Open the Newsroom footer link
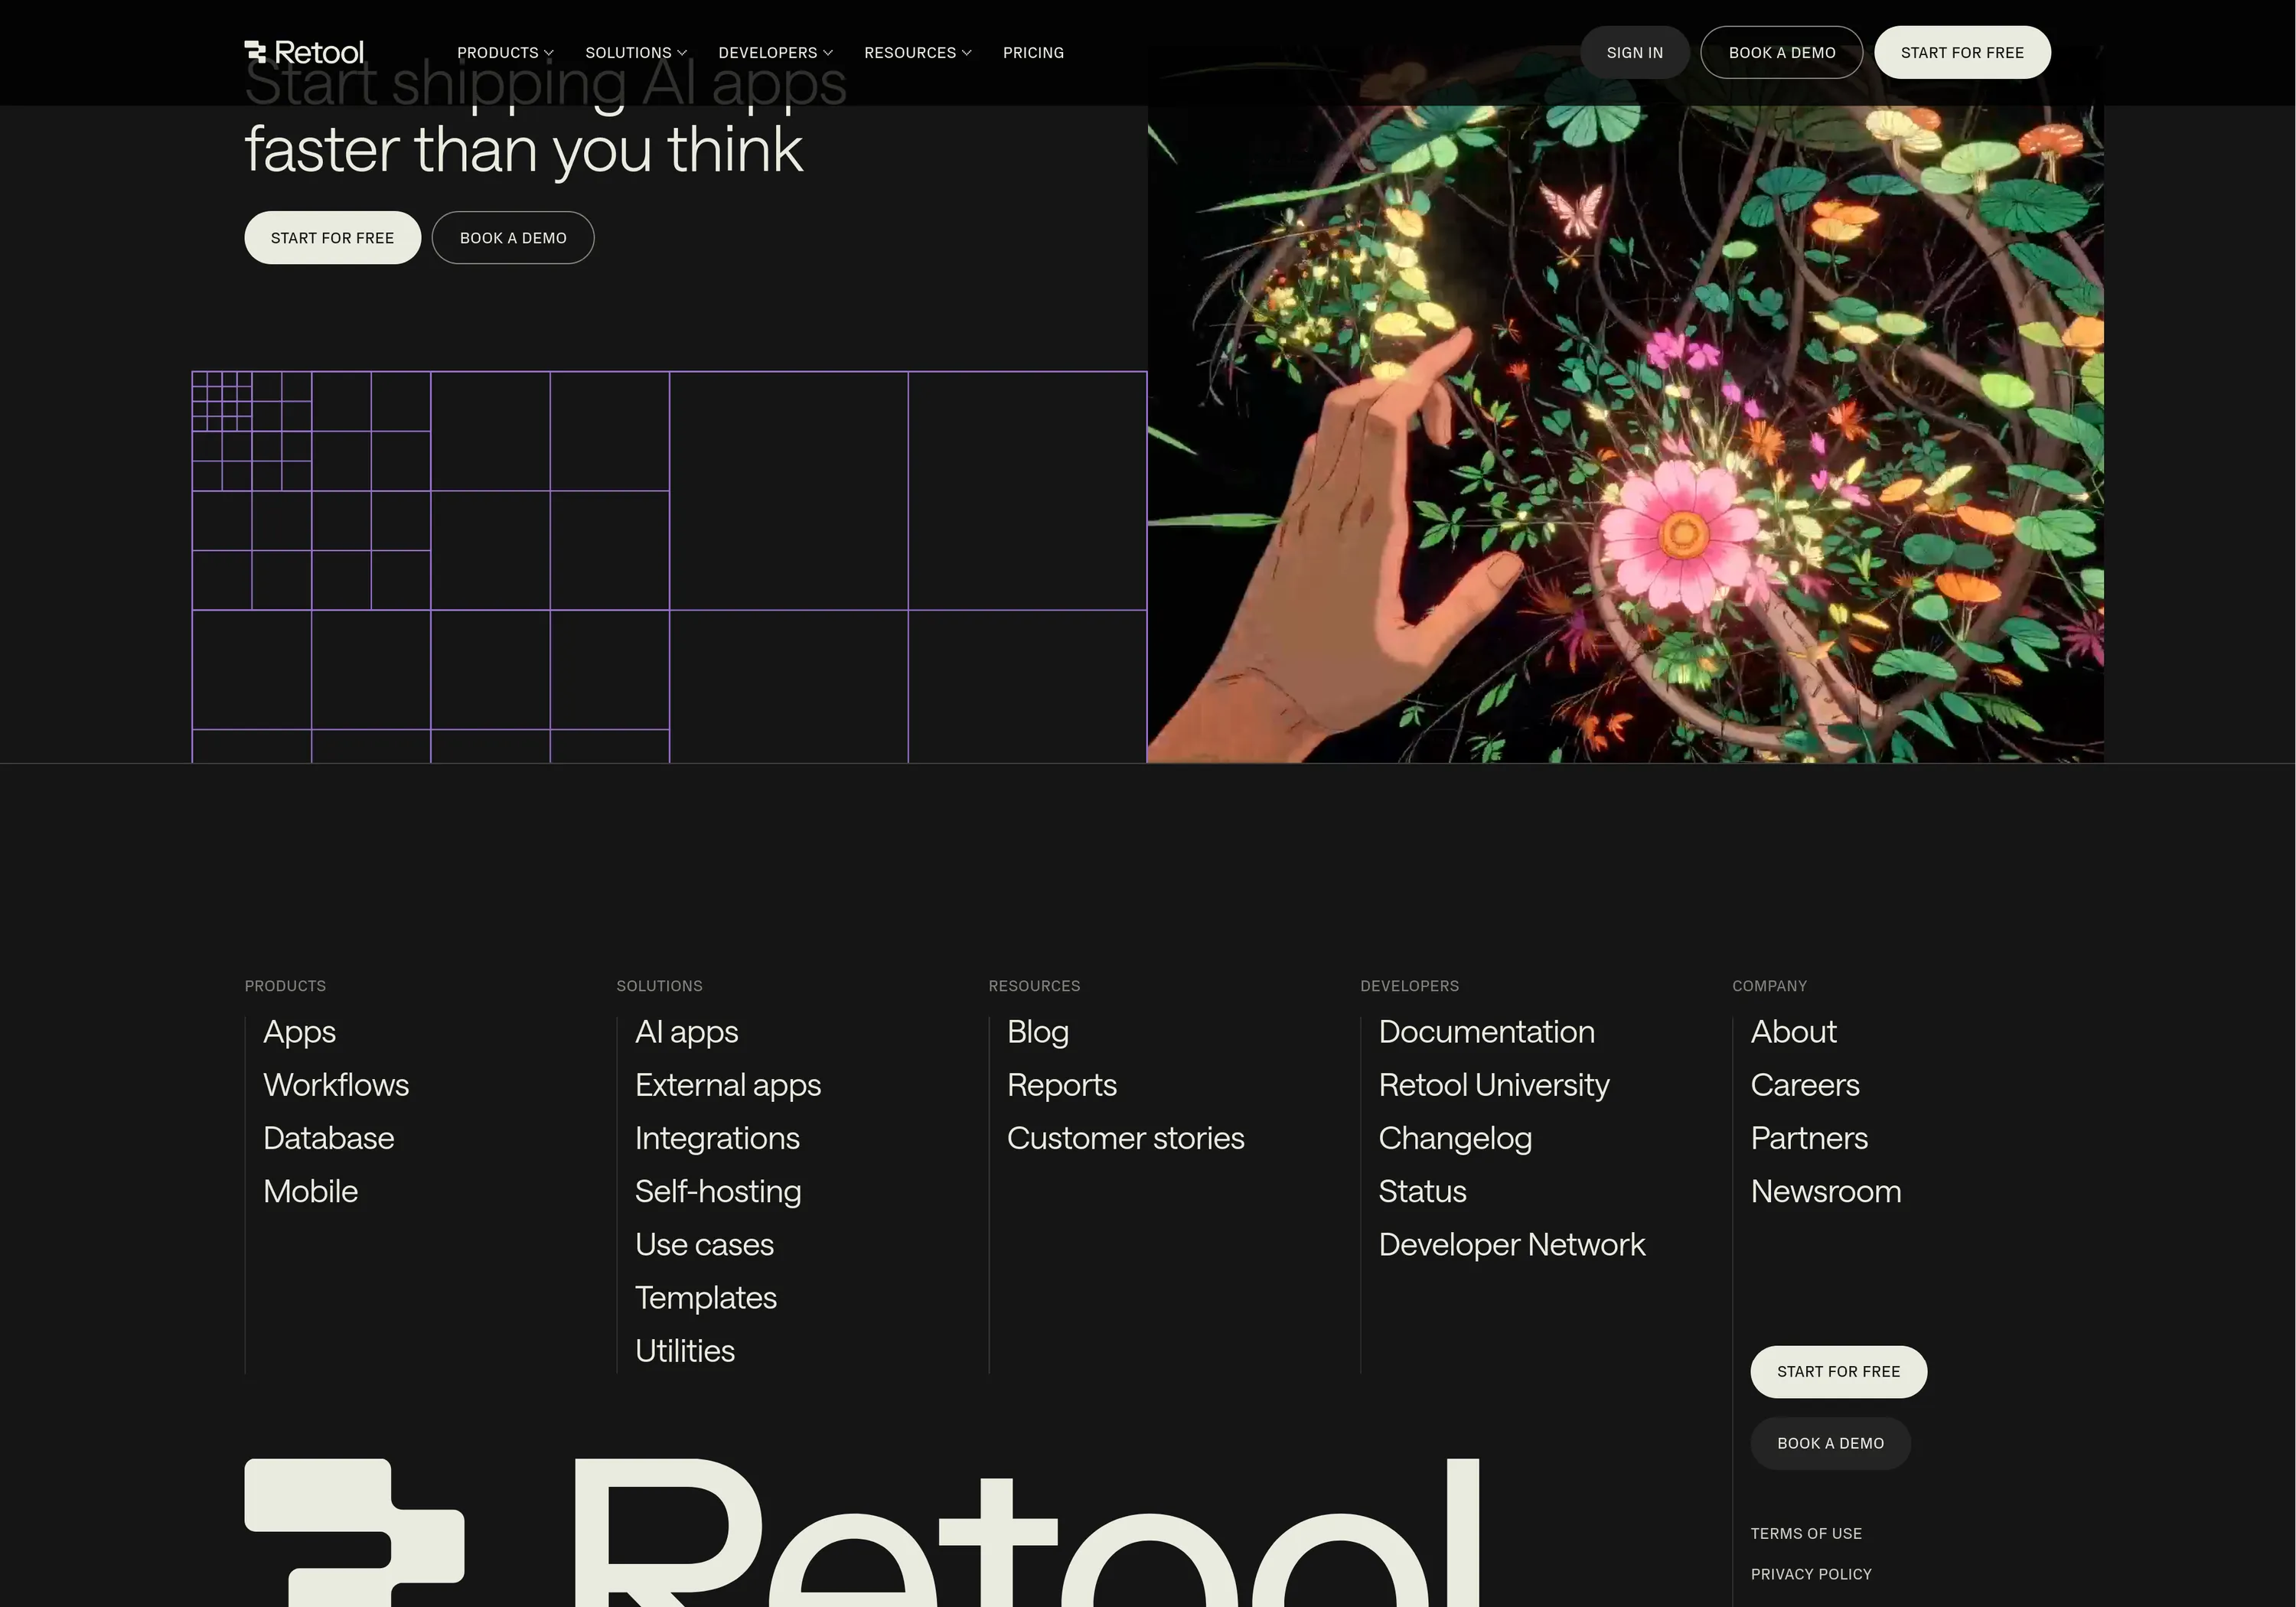Screen dimensions: 2296x1607 click(x=1826, y=1191)
